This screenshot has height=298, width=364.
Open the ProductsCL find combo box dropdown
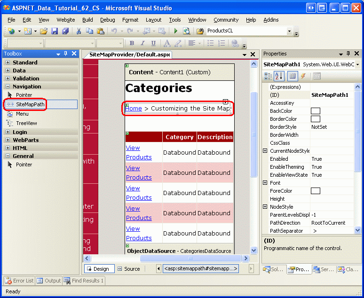click(x=289, y=31)
